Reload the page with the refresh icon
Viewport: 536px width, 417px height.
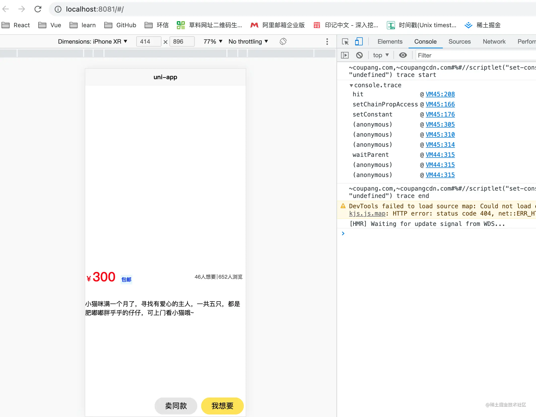[x=38, y=9]
